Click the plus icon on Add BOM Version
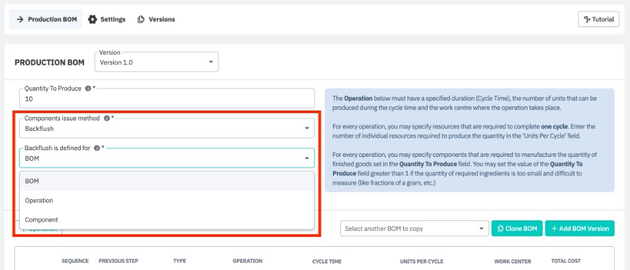This screenshot has height=270, width=630. 554,228
